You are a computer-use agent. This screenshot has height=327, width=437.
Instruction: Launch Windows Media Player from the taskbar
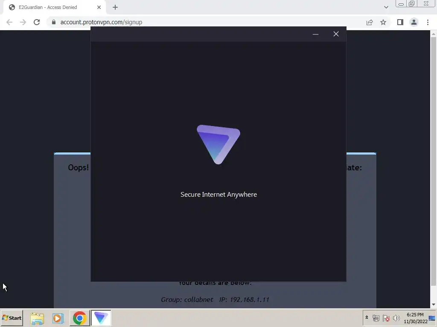pyautogui.click(x=58, y=318)
